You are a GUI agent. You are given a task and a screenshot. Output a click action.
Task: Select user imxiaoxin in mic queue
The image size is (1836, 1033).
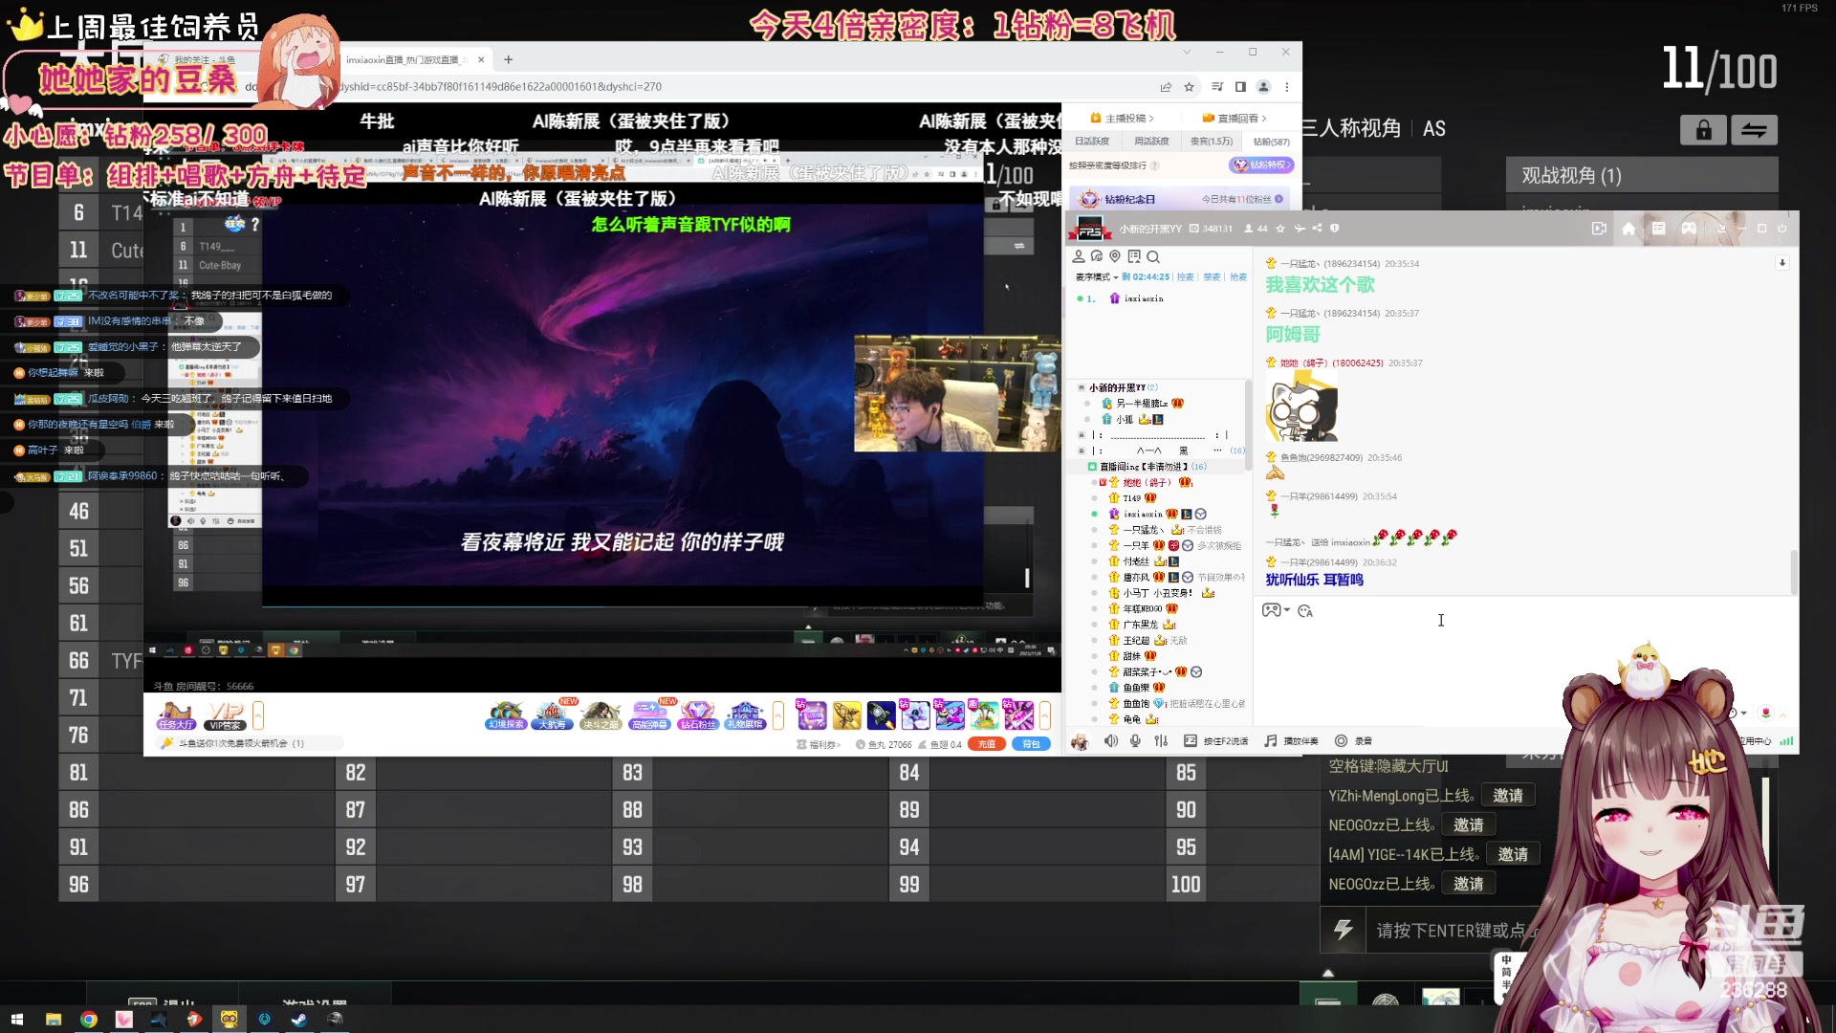point(1144,299)
